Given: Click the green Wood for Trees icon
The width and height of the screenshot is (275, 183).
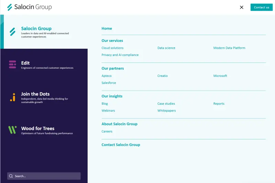Looking at the screenshot, I should tap(12, 130).
